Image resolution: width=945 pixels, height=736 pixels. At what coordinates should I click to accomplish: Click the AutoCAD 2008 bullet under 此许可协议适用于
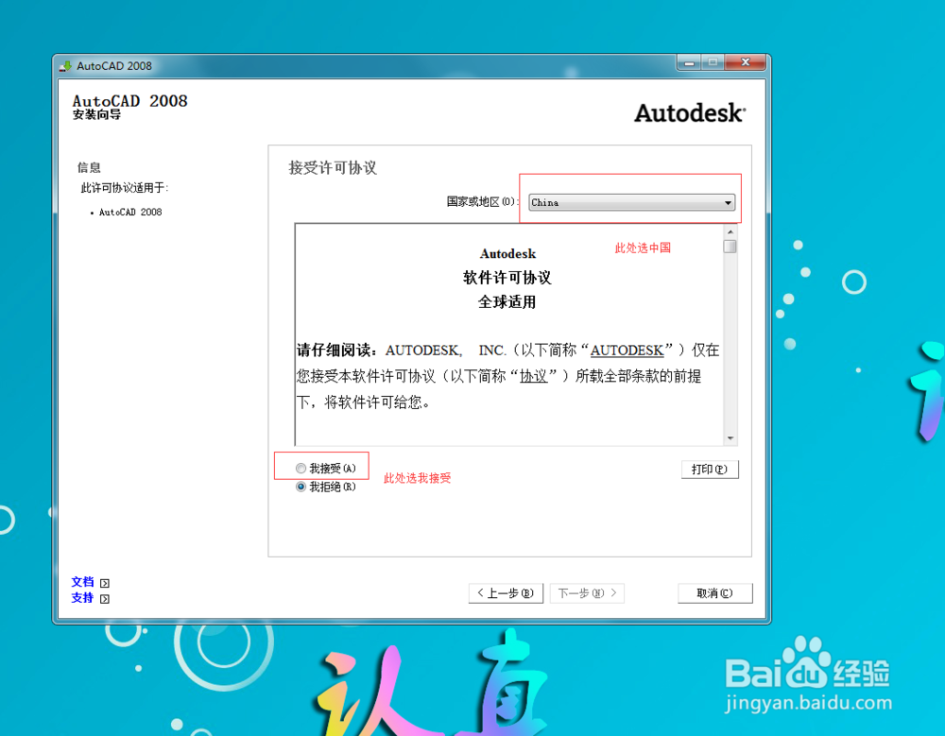[x=130, y=213]
